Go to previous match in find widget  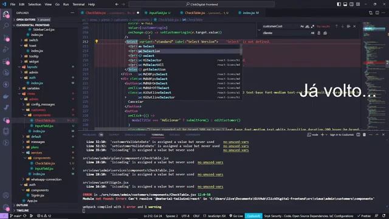coord(337,26)
